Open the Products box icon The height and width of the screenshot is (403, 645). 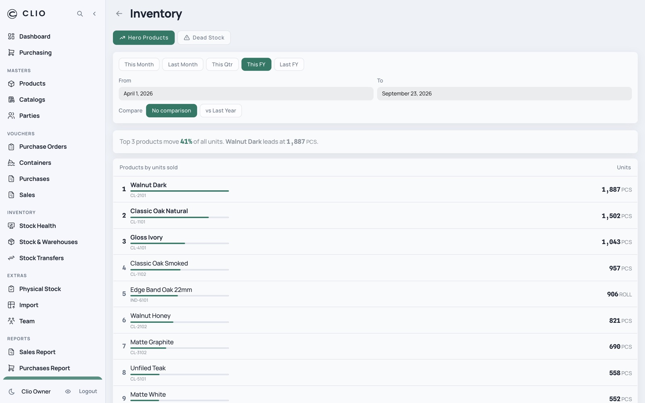(x=11, y=83)
